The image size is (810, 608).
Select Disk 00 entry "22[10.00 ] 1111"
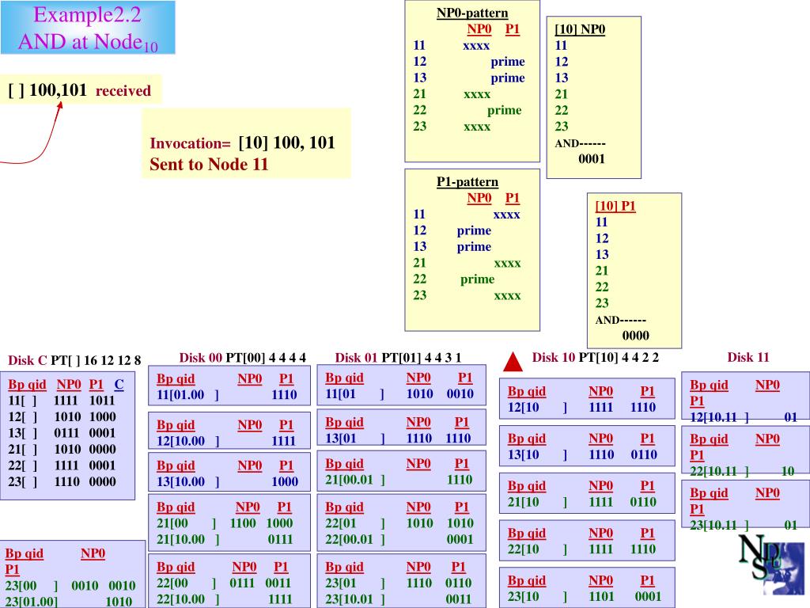[225, 599]
